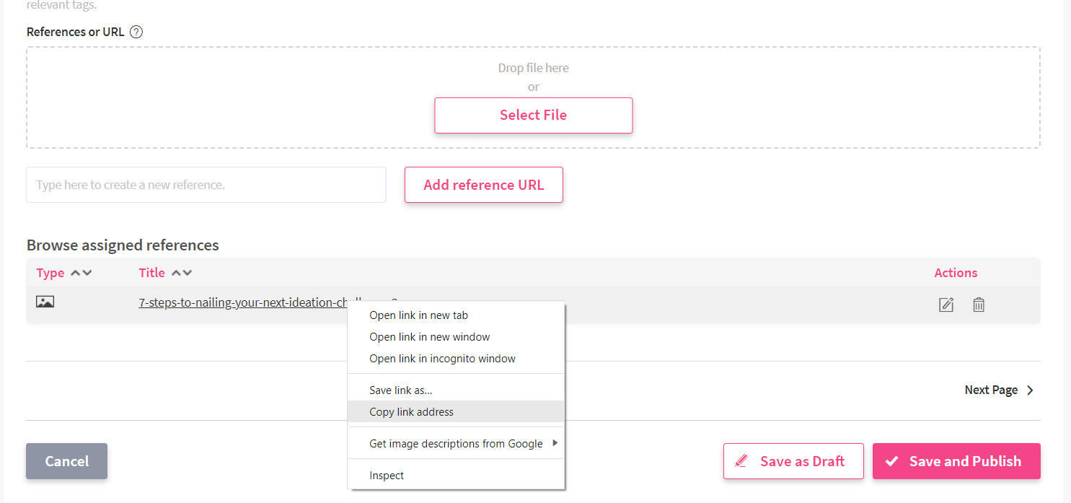
Task: Edit the assigned reference with pencil icon
Action: 946,305
